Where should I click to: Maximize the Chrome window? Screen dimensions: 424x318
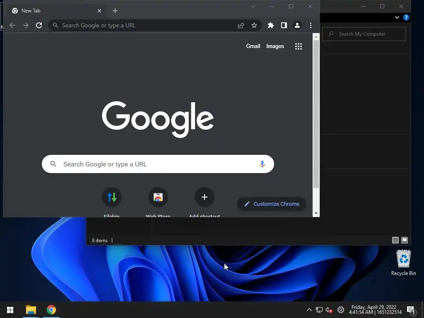[291, 6]
